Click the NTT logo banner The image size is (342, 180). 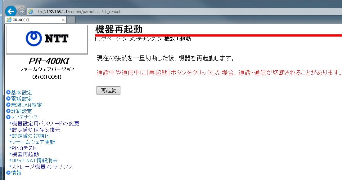click(x=47, y=39)
